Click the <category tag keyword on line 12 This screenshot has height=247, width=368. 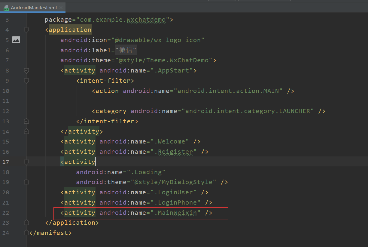109,111
